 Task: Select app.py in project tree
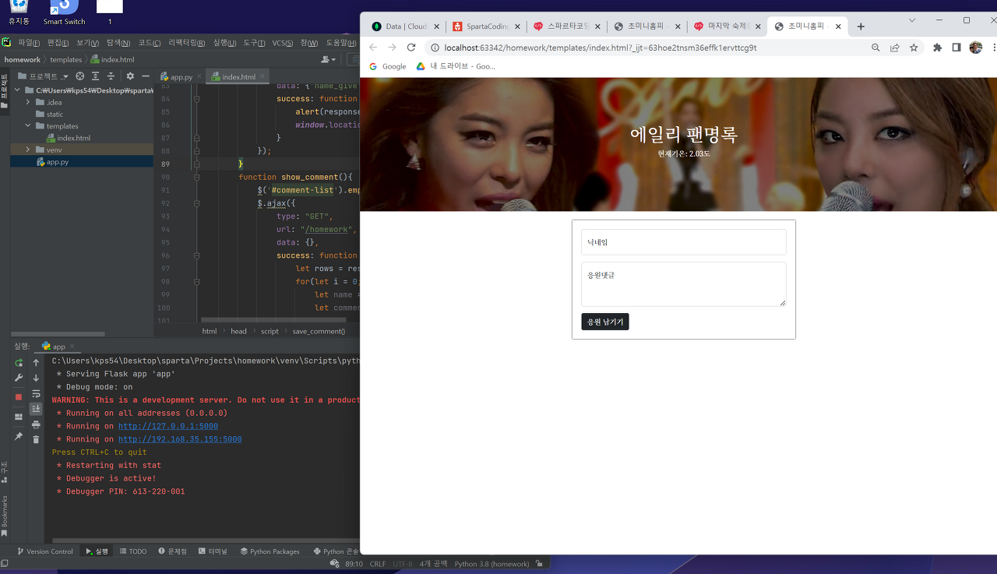point(57,162)
